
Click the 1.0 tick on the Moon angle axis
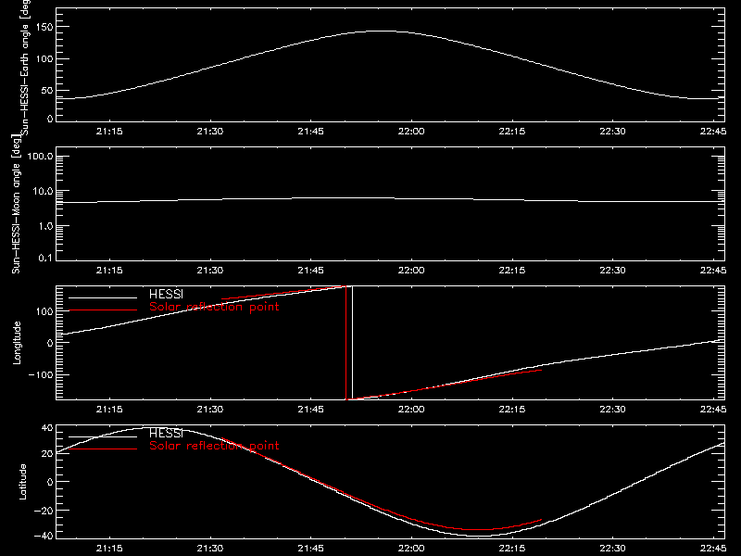(x=45, y=226)
